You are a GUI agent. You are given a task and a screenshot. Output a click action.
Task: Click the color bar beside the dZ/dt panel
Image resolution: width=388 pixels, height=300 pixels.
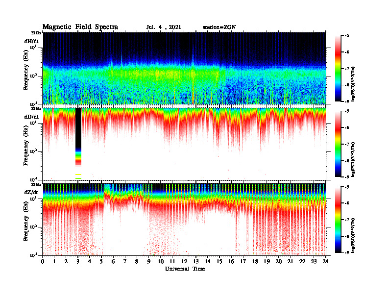pos(338,220)
